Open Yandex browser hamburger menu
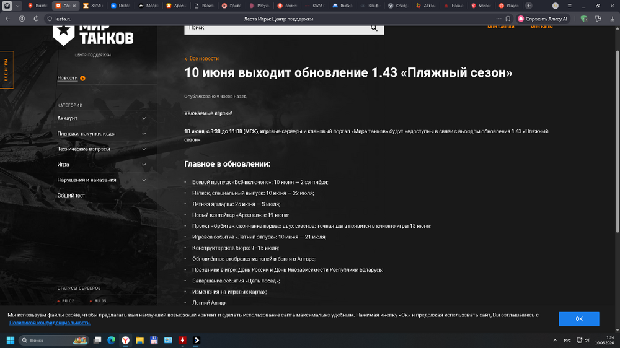Screen dimensions: 620x348 (x=569, y=6)
